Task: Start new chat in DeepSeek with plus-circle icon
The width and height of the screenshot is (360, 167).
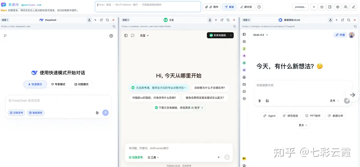Action: click(111, 36)
